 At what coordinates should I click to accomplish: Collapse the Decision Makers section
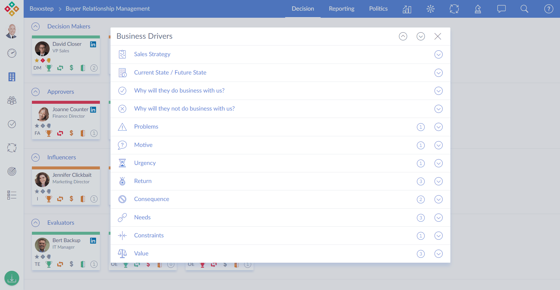click(35, 27)
